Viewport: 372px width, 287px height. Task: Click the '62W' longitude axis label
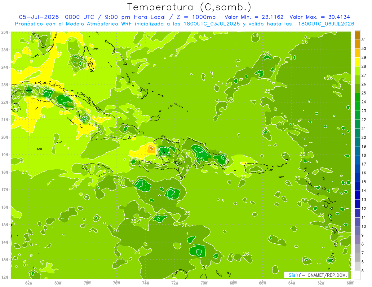pos(321,283)
